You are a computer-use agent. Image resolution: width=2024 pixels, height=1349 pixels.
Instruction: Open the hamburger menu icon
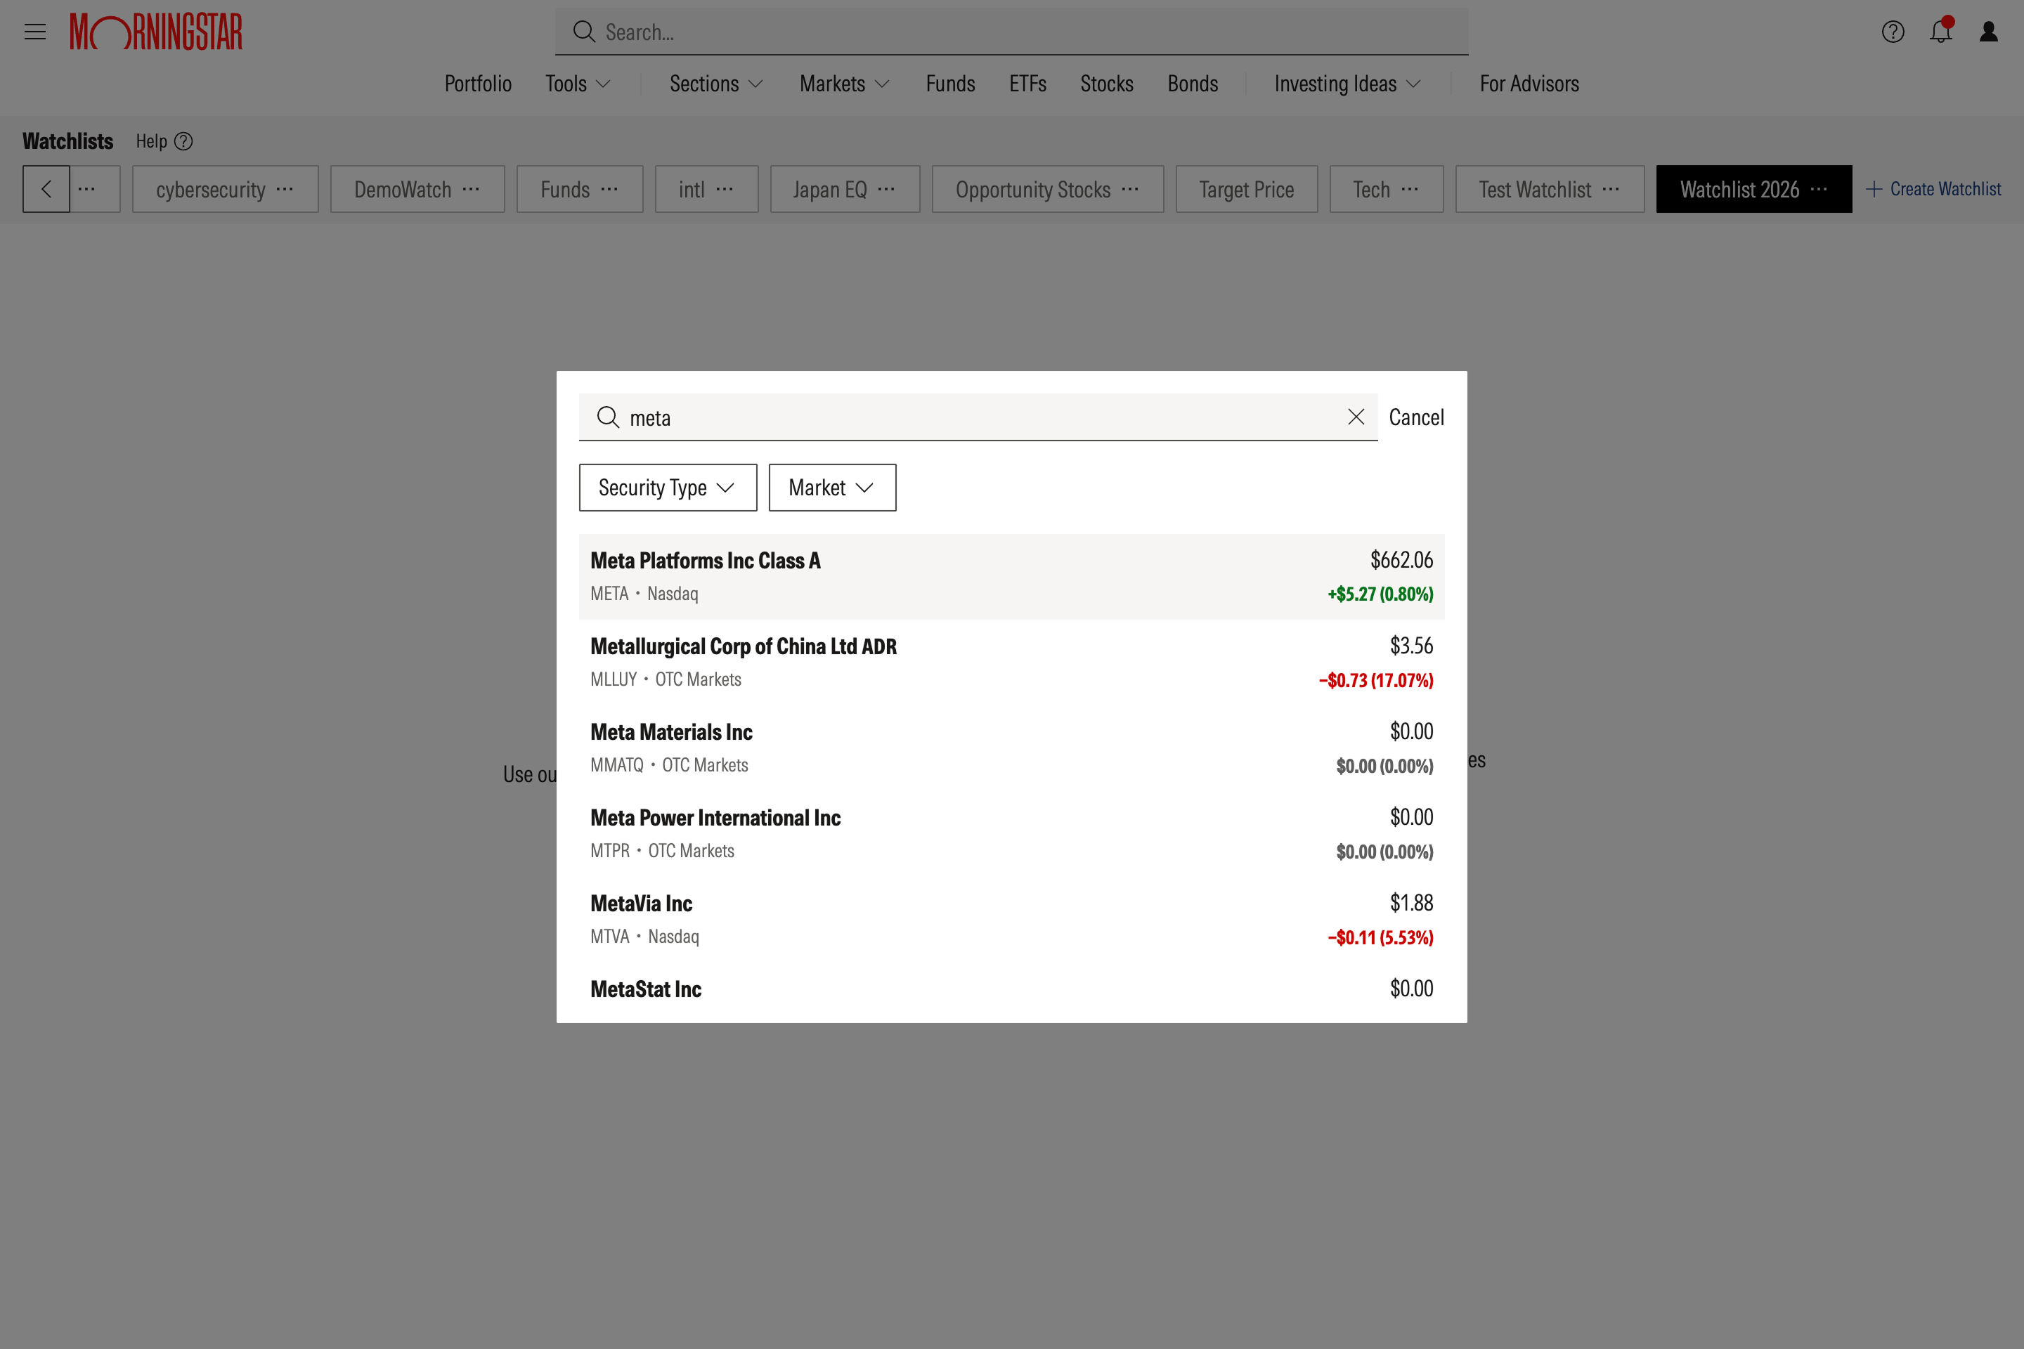[35, 32]
